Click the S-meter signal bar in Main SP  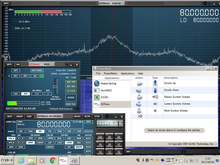(43, 12)
